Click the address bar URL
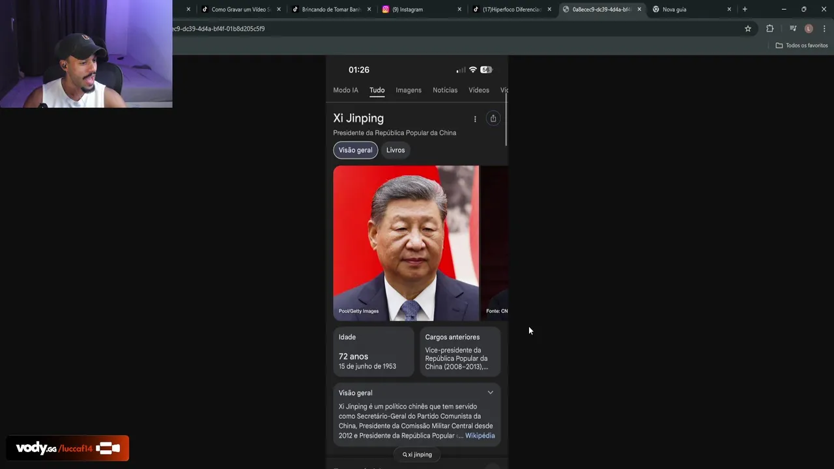This screenshot has height=469, width=834. tap(218, 29)
